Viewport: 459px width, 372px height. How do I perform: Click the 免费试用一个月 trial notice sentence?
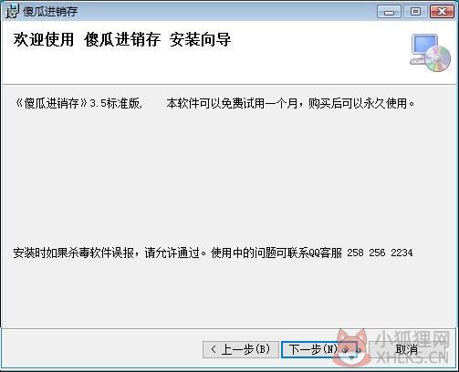(259, 103)
